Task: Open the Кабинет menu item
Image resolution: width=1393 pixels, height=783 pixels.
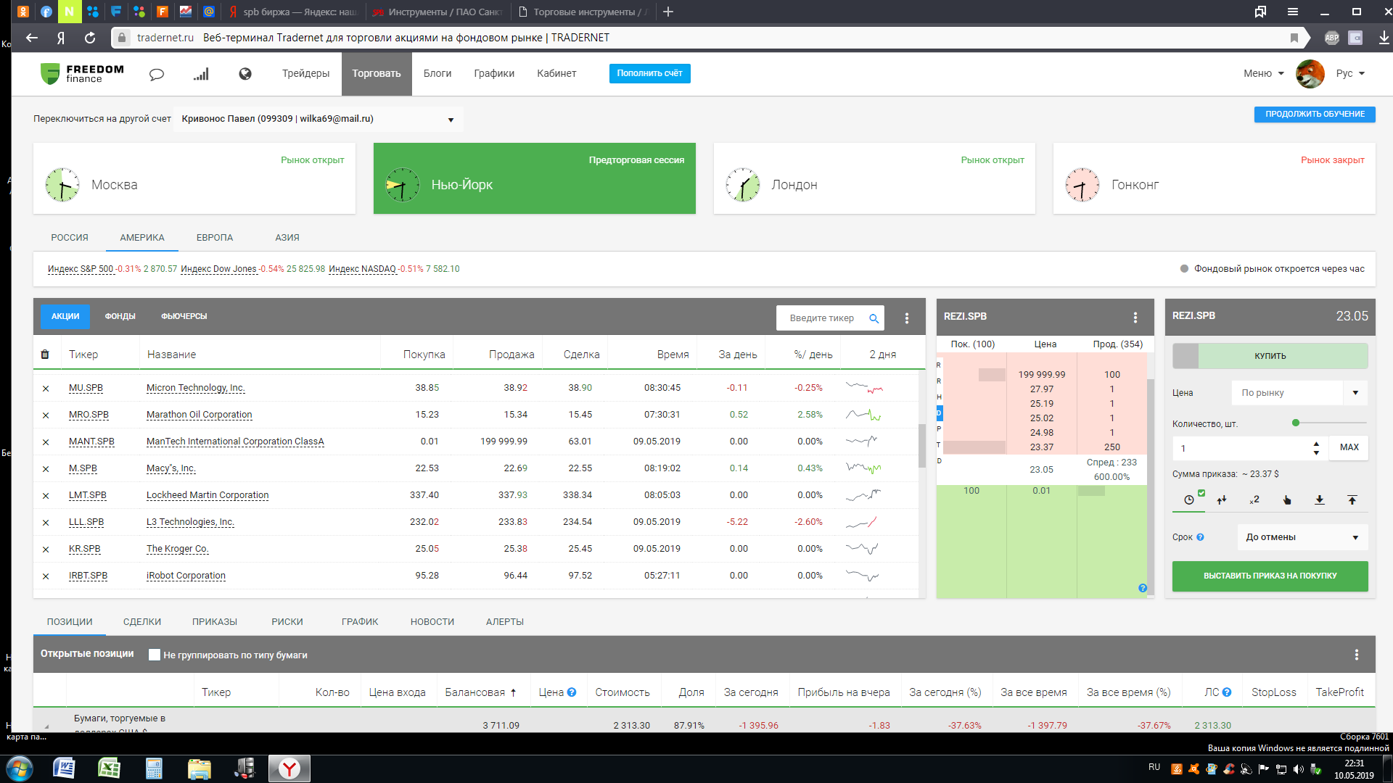Action: (556, 74)
